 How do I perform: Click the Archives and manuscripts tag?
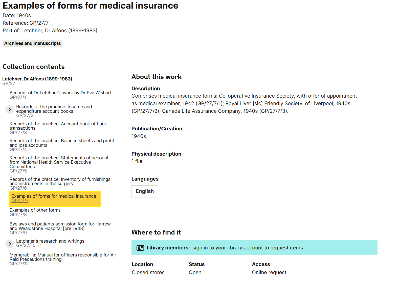pos(32,43)
